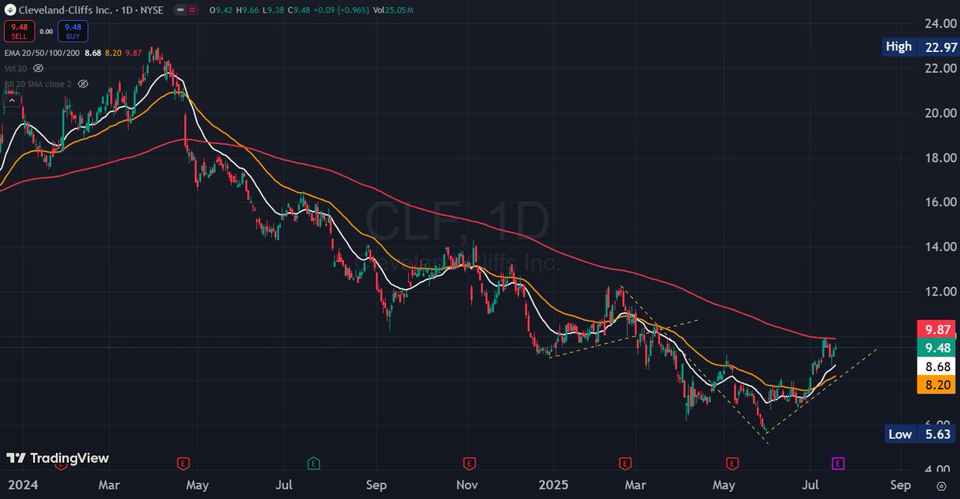Click the dash icon in the pill beside NYSE

click(x=181, y=10)
